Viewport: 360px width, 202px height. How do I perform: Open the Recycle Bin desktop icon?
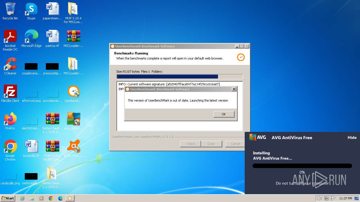click(10, 11)
